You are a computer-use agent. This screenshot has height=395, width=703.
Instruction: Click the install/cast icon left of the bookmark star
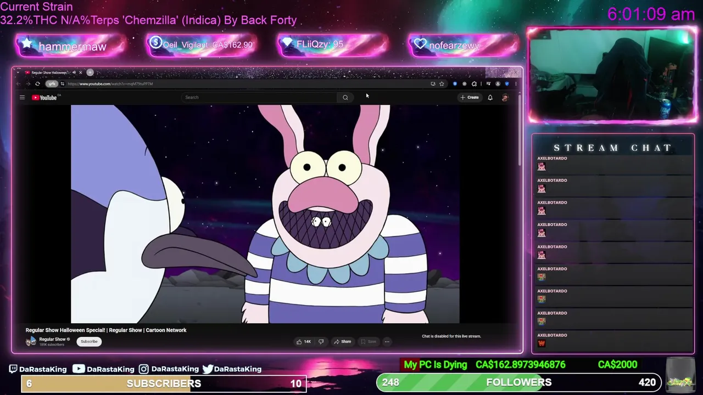tap(433, 84)
